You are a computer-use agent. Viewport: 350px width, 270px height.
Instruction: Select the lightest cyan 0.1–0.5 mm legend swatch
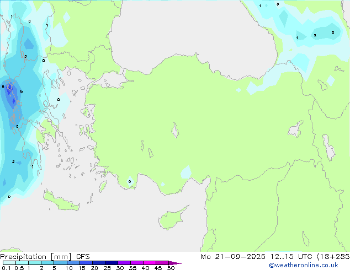pyautogui.click(x=9, y=263)
